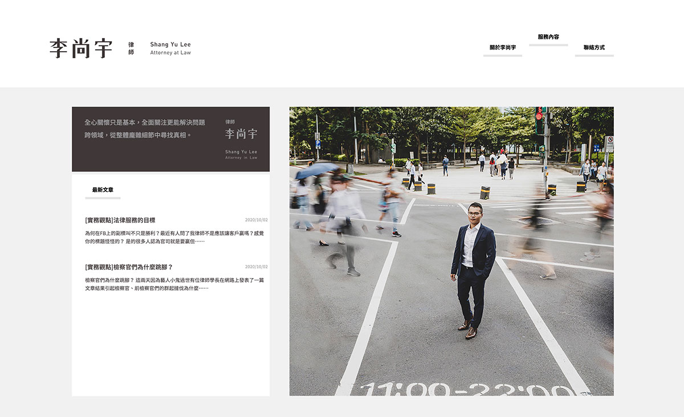Viewport: 684px width, 417px height.
Task: Click the 李尚宇 logo in the header
Action: [x=81, y=48]
